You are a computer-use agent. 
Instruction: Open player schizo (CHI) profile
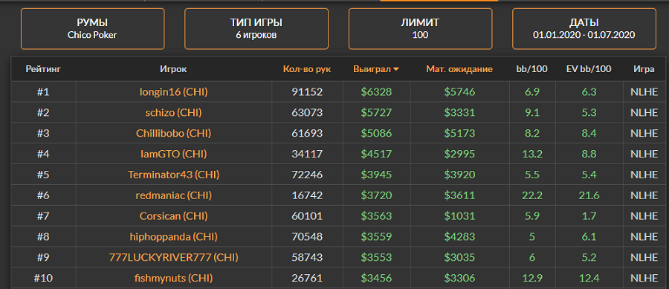[174, 112]
